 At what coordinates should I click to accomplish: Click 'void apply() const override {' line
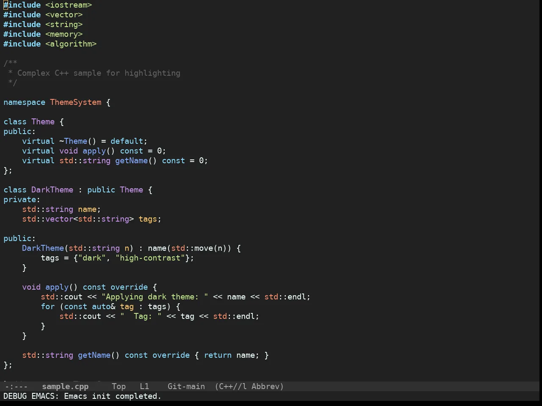pyautogui.click(x=89, y=287)
